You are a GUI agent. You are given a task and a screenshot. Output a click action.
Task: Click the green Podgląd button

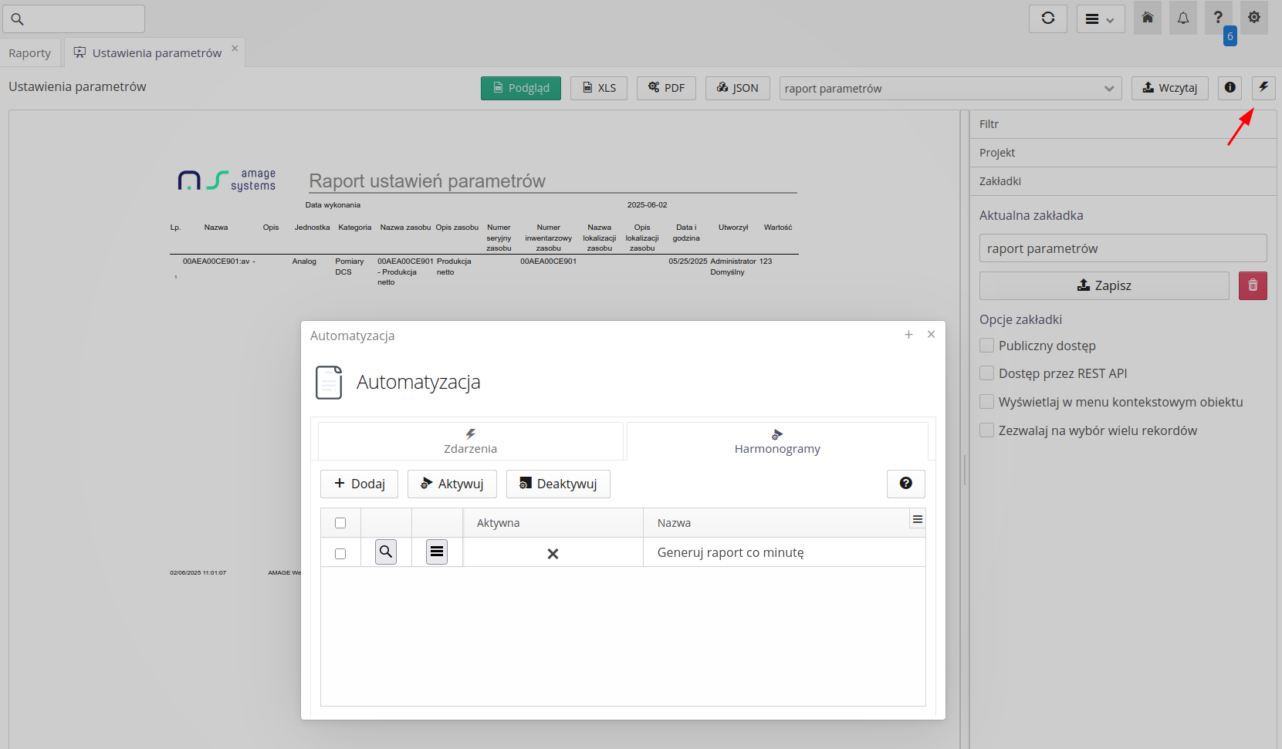[x=520, y=88]
